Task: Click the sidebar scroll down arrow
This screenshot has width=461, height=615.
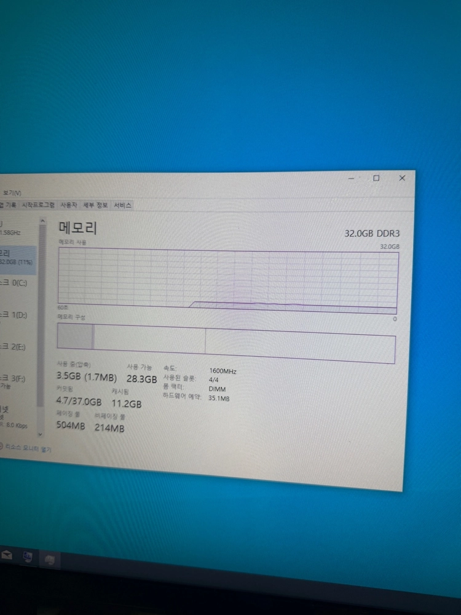Action: [x=40, y=434]
